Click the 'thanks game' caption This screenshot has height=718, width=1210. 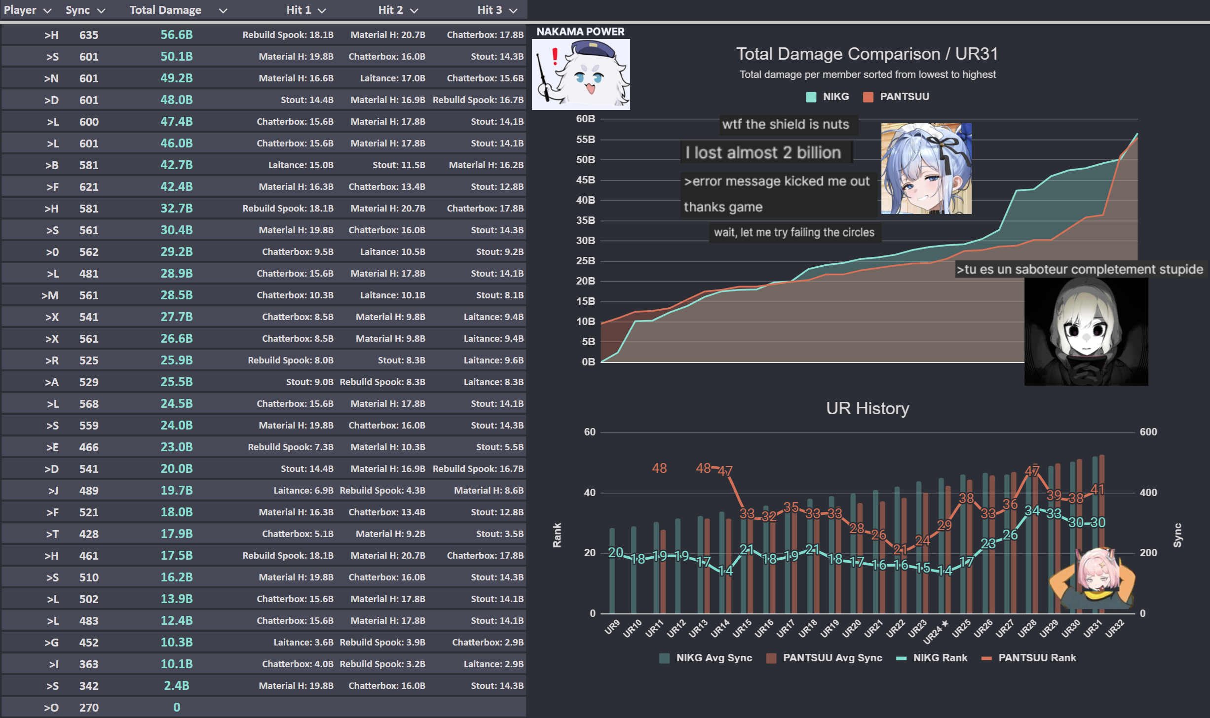[x=723, y=207]
